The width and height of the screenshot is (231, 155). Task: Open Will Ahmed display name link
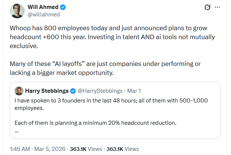43,7
